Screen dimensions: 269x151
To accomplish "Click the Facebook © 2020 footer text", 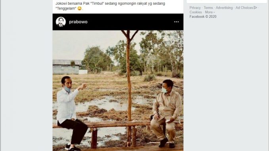I will tap(203, 17).
